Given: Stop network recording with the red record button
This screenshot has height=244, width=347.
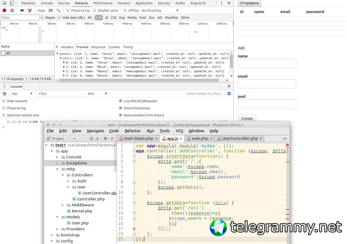Looking at the screenshot, I should (4, 10).
